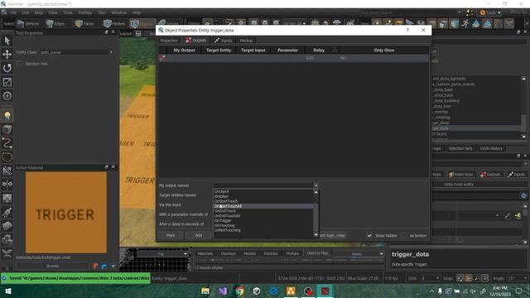Toggle the second Snap button in status bar
Viewport: 530px width, 298px height.
click(469, 278)
